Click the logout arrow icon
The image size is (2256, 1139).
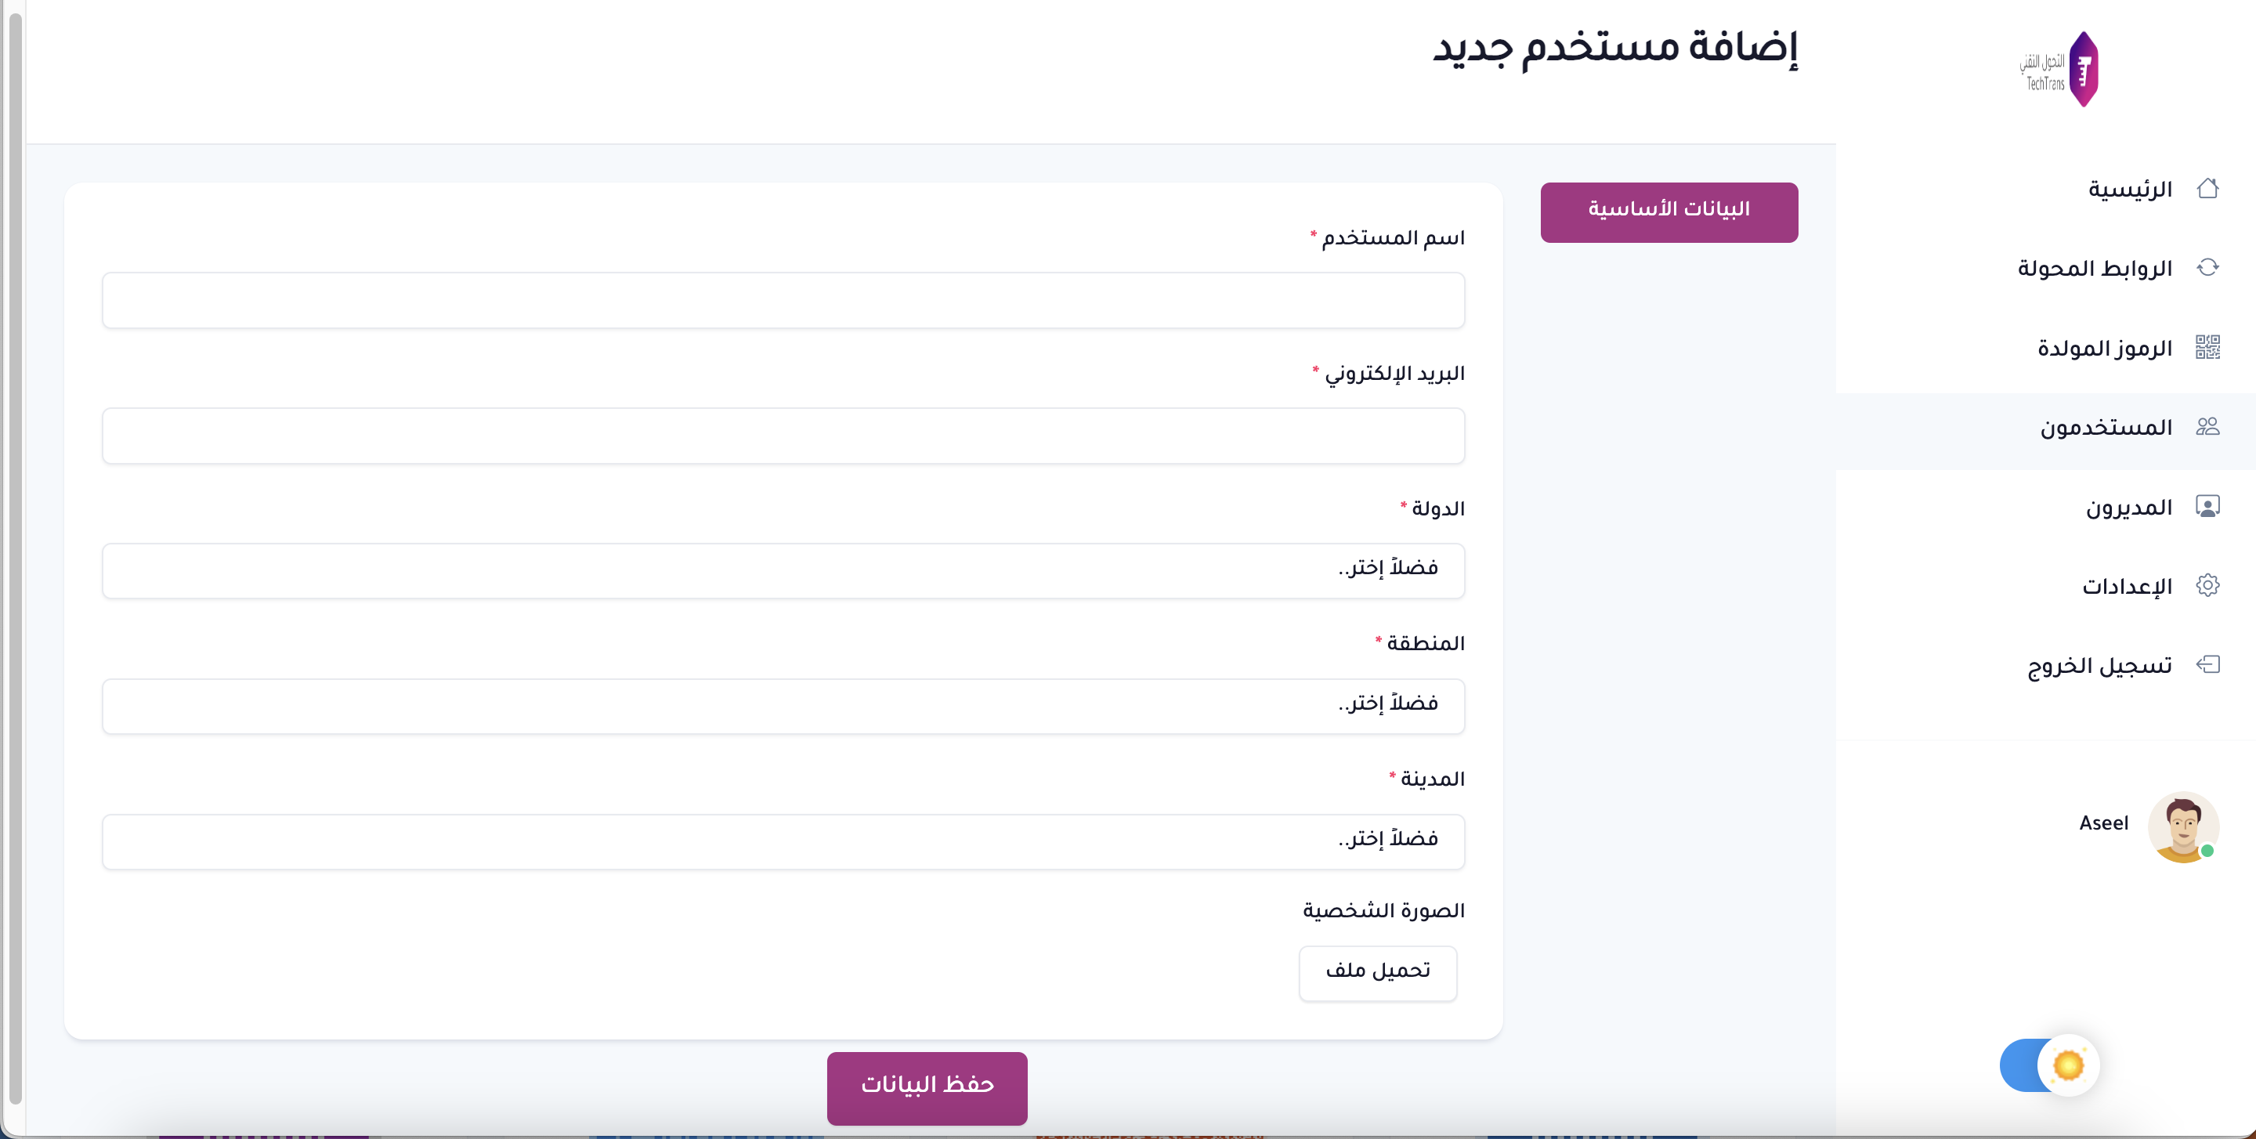[x=2207, y=664]
